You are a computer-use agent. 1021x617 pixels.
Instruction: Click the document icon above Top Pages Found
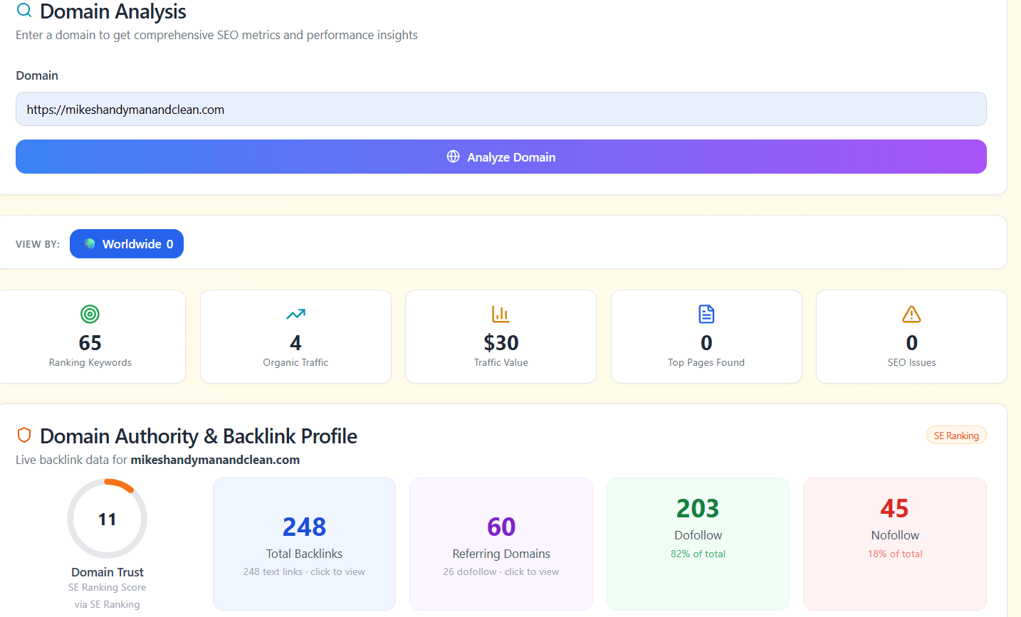(706, 314)
